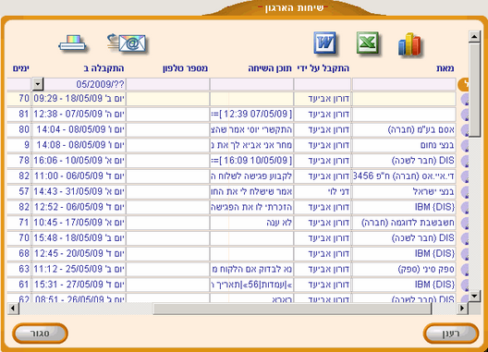488x352 pixels.
Task: Select the בנצי ישראל sender cell
Action: [x=404, y=192]
